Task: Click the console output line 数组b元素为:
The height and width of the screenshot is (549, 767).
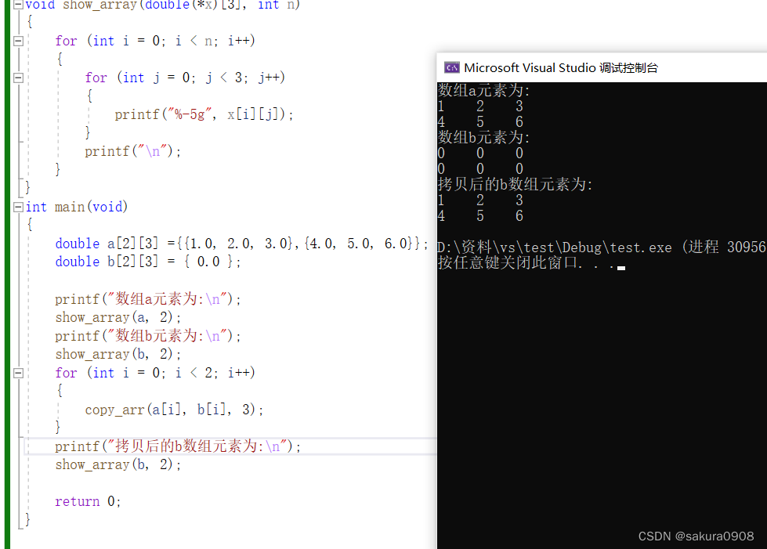Action: point(484,137)
